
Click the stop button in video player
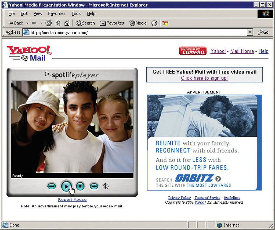pos(80,186)
